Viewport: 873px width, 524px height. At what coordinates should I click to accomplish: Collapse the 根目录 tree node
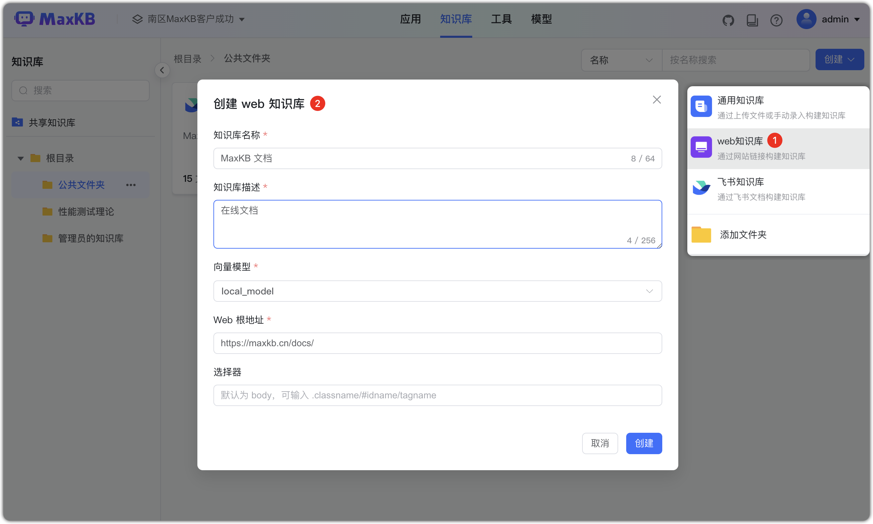point(20,158)
